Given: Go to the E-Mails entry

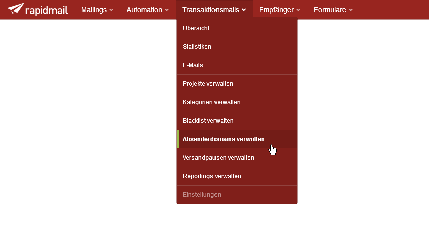Looking at the screenshot, I should click(x=237, y=65).
